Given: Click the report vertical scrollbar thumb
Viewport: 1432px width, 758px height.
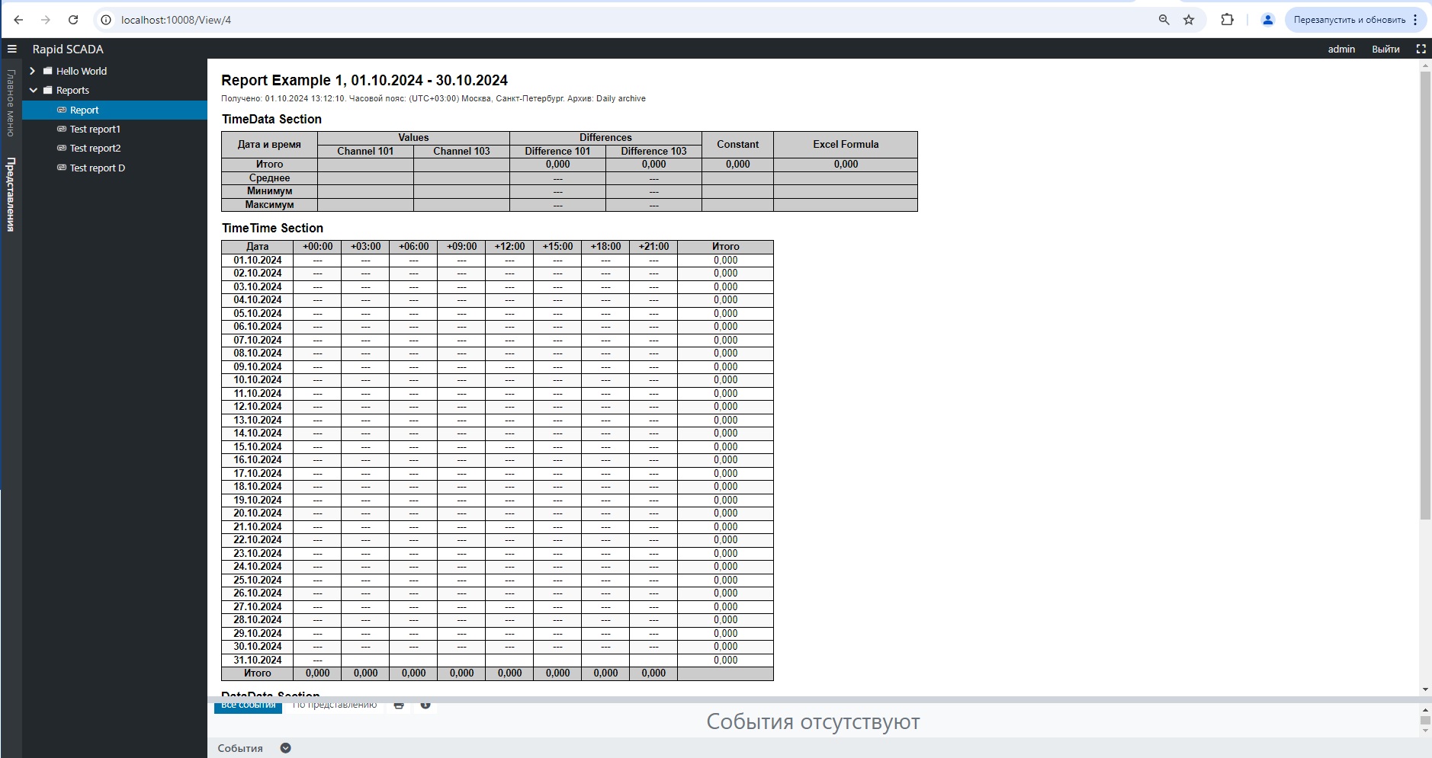Looking at the screenshot, I should [1425, 296].
